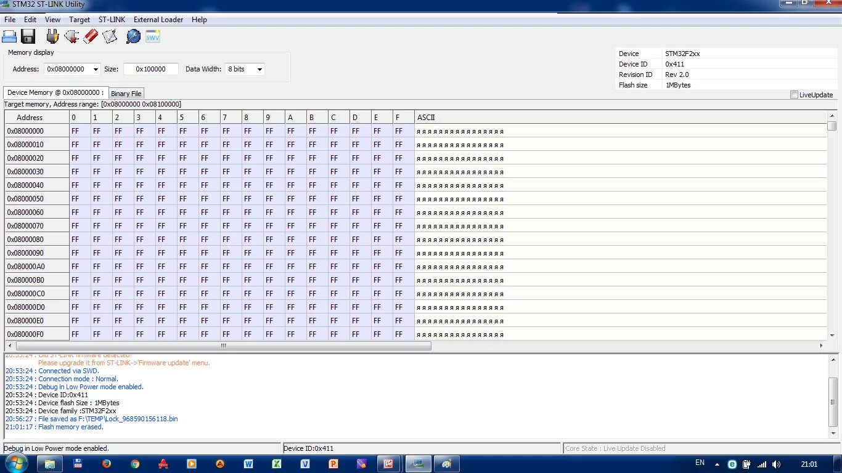
Task: Click the Address column header
Action: click(x=37, y=117)
